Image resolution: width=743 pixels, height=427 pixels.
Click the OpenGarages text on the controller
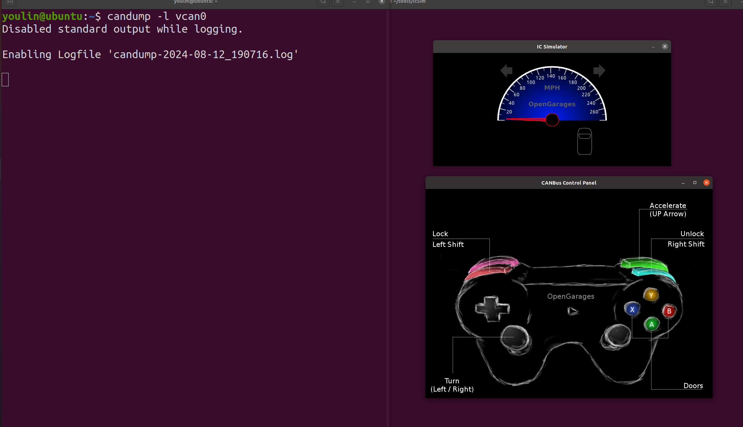(571, 296)
